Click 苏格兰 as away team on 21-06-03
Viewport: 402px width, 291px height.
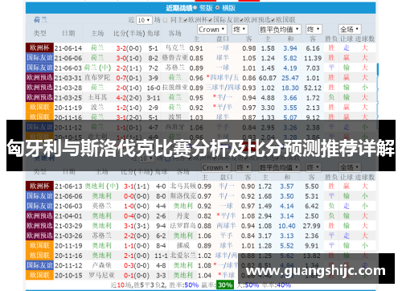tap(175, 68)
